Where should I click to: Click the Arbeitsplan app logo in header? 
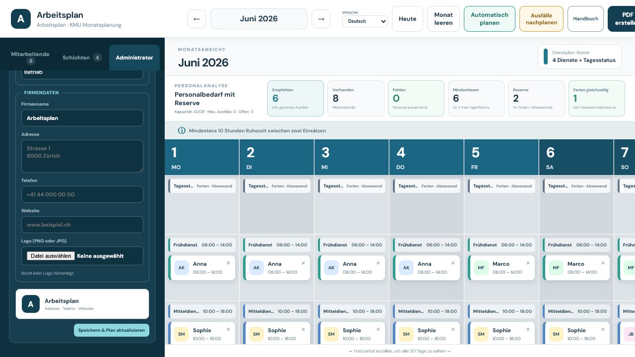(21, 19)
